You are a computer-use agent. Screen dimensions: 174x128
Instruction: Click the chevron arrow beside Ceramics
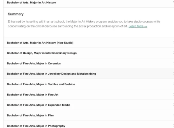tap(173, 64)
